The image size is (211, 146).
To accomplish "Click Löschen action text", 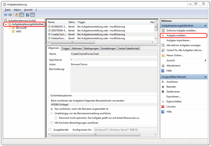I will 171,107.
